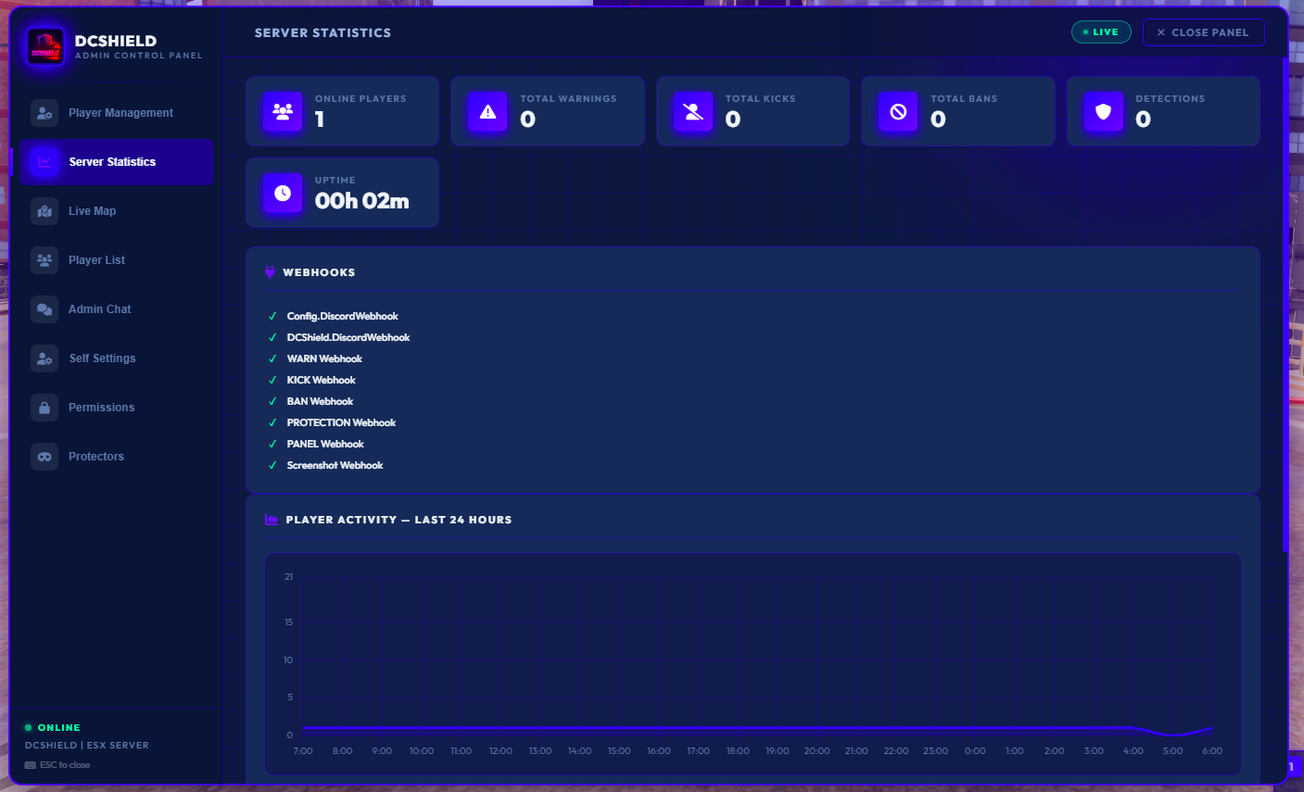Open Player Management from sidebar

coord(117,113)
